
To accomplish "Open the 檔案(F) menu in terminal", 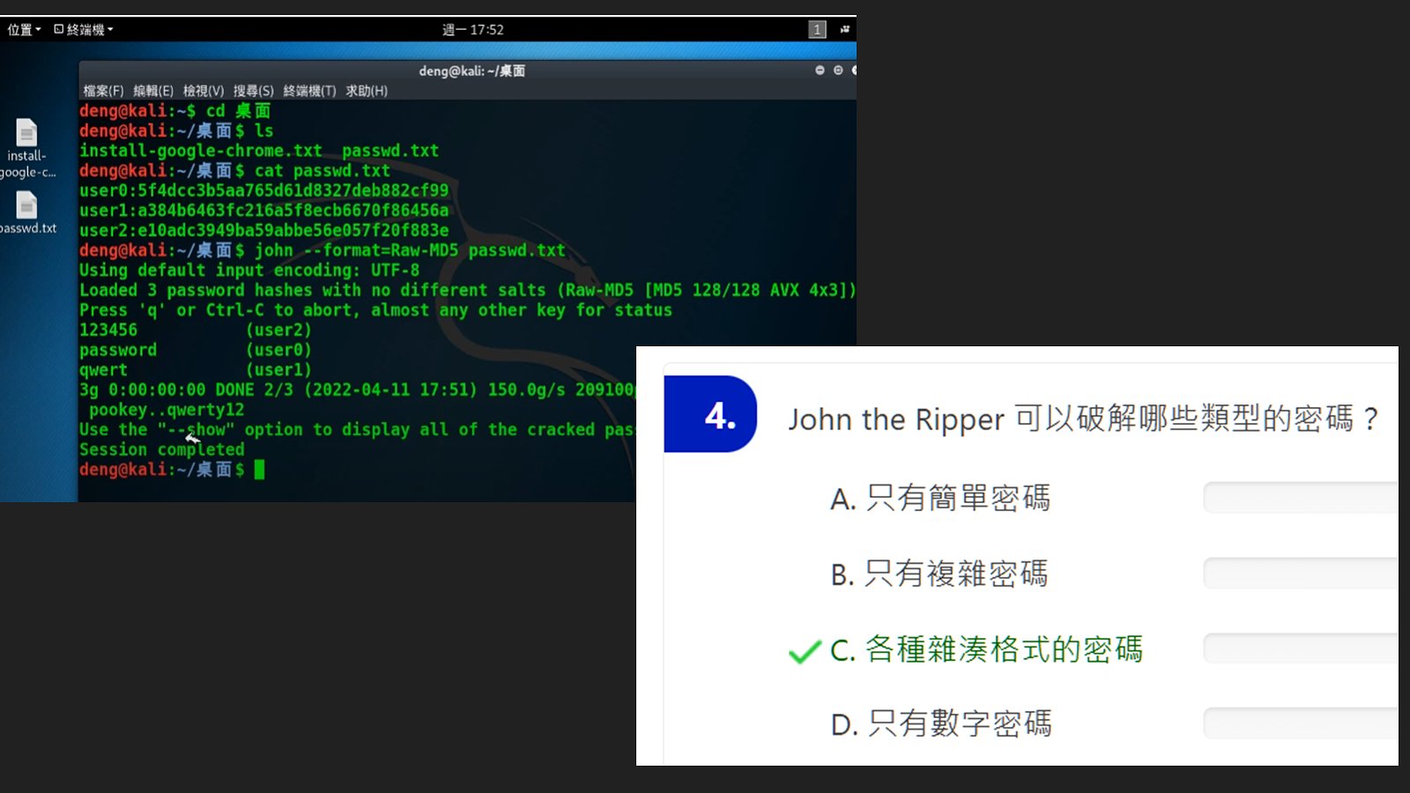I will [x=103, y=91].
